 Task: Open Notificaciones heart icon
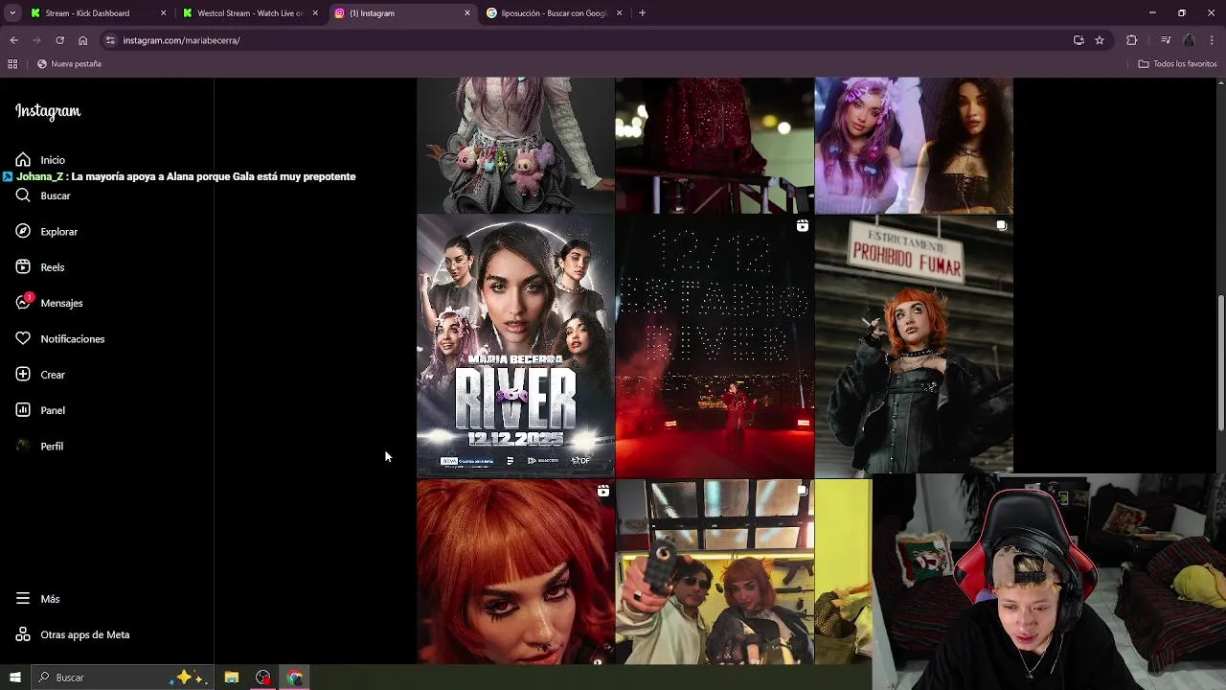pyautogui.click(x=23, y=338)
